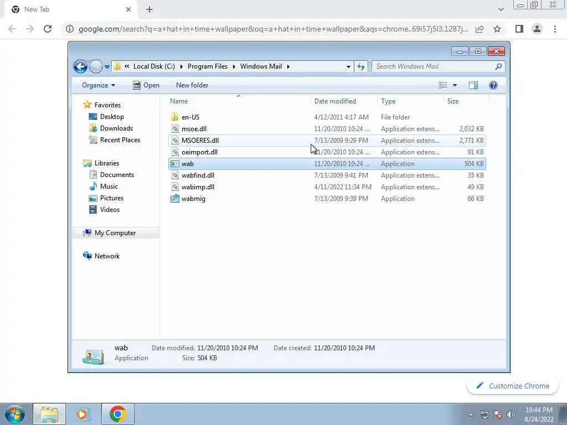Open Windows Explorer from the taskbar
Image resolution: width=567 pixels, height=425 pixels.
click(x=49, y=414)
